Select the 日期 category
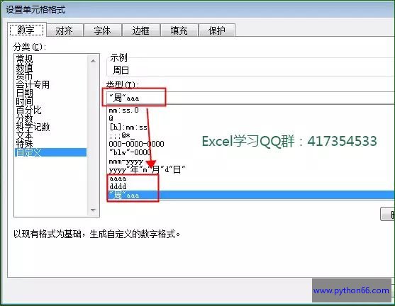Image resolution: width=395 pixels, height=306 pixels. pyautogui.click(x=24, y=93)
